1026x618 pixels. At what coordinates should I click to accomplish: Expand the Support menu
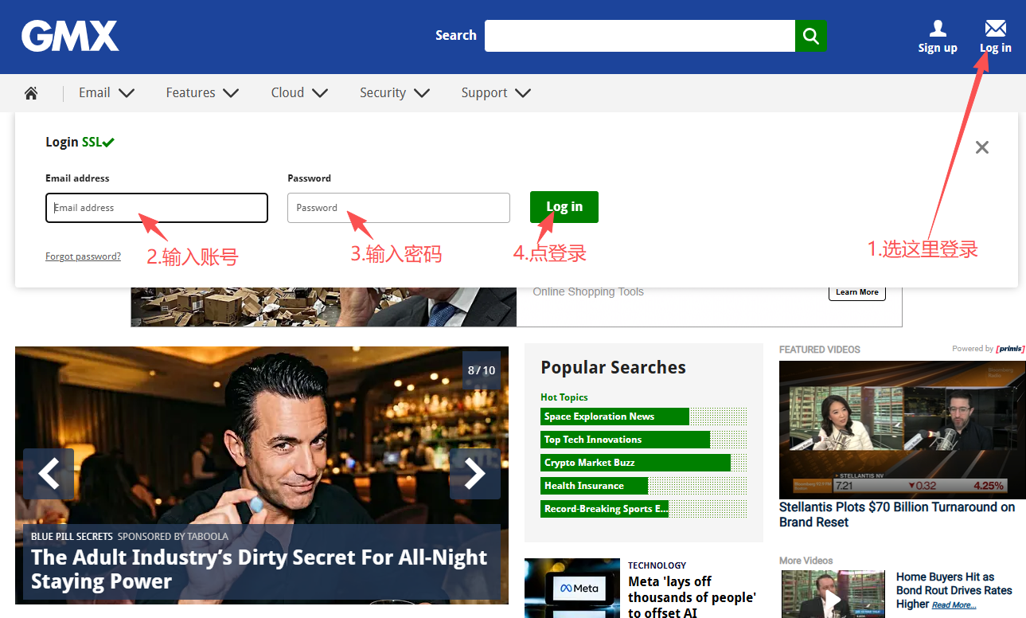tap(496, 93)
